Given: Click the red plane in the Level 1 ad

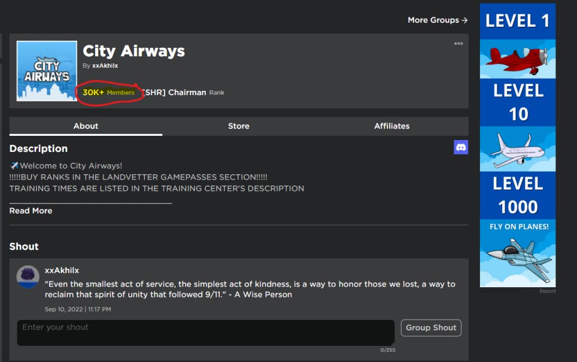Looking at the screenshot, I should [517, 59].
